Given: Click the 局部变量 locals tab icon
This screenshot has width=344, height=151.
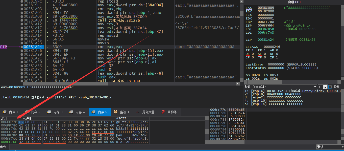Looking at the screenshot, I should 138,112.
